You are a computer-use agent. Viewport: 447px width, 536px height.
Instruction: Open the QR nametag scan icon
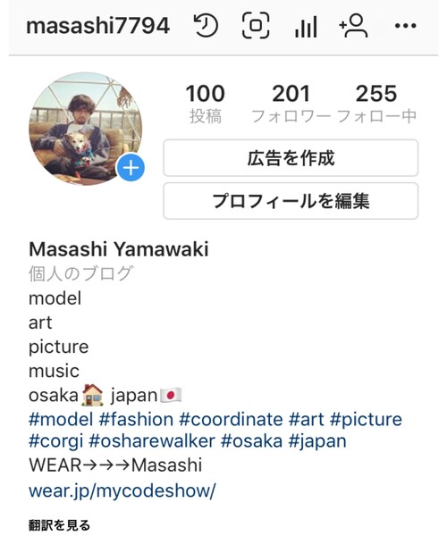[256, 26]
